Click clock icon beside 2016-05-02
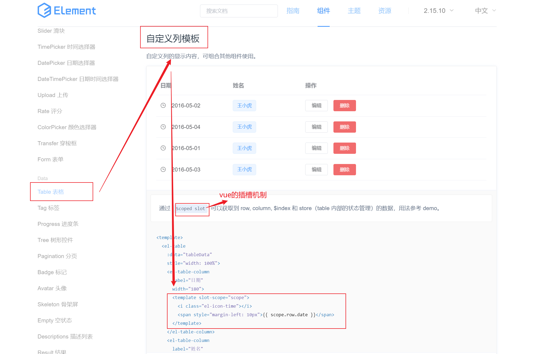This screenshot has width=545, height=354. (163, 105)
